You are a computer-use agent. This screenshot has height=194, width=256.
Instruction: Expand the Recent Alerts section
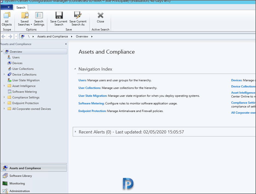75,132
